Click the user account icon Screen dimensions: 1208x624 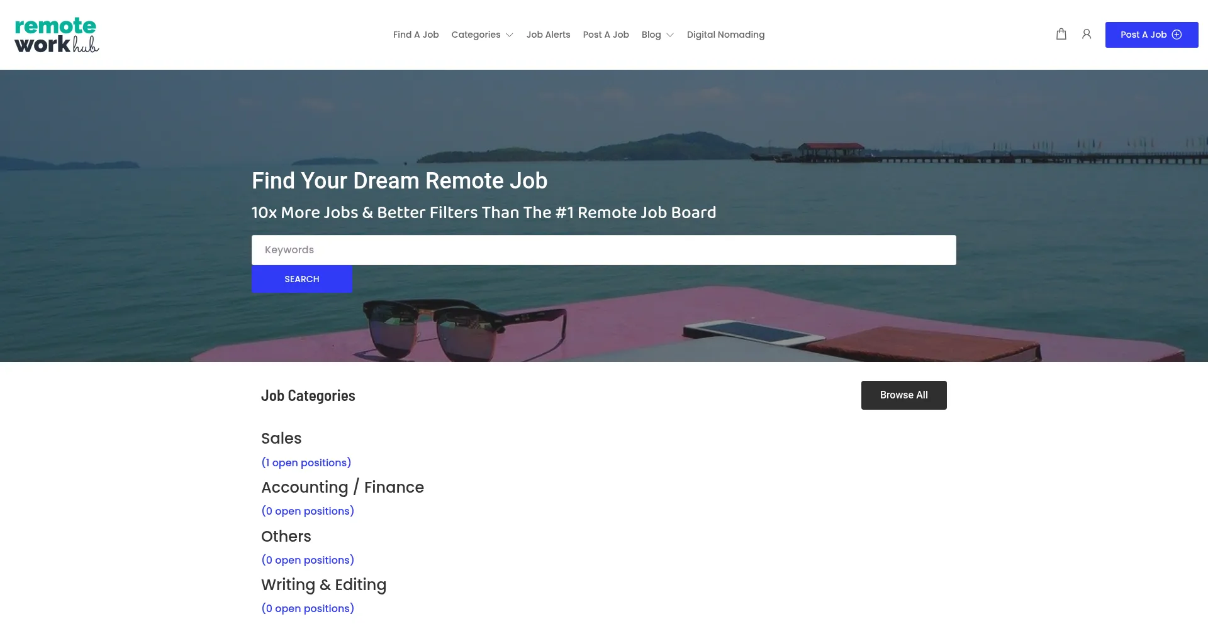tap(1087, 35)
